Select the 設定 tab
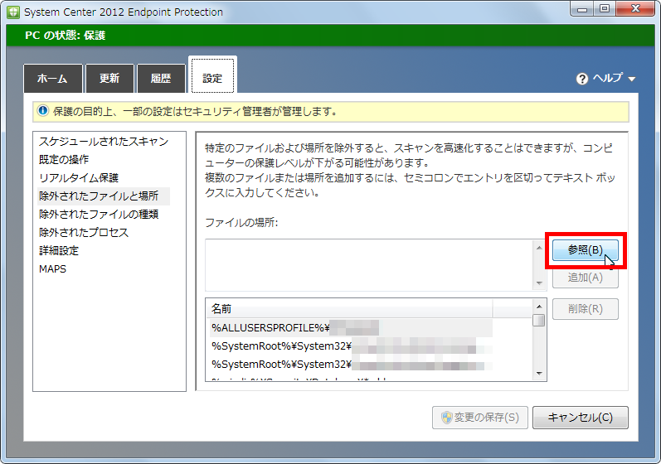This screenshot has height=464, width=661. click(x=212, y=75)
